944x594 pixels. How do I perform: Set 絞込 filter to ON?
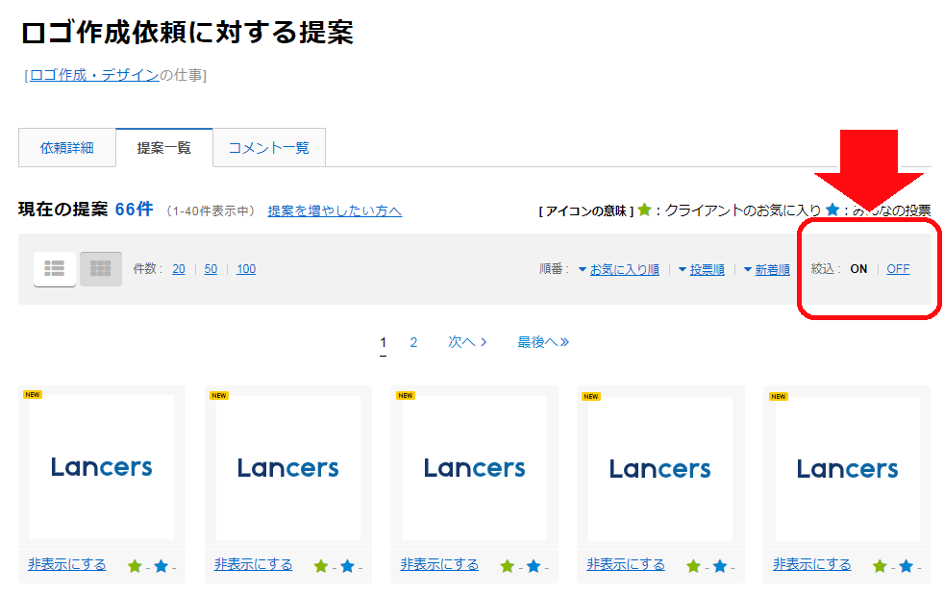(x=858, y=269)
